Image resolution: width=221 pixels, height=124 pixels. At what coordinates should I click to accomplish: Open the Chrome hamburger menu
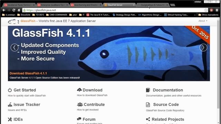click(x=217, y=10)
